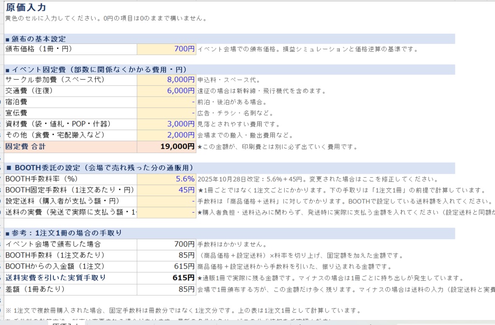The width and height of the screenshot is (495, 325).
Task: Click the 交通費(往復) label cell
Action: [x=71, y=91]
